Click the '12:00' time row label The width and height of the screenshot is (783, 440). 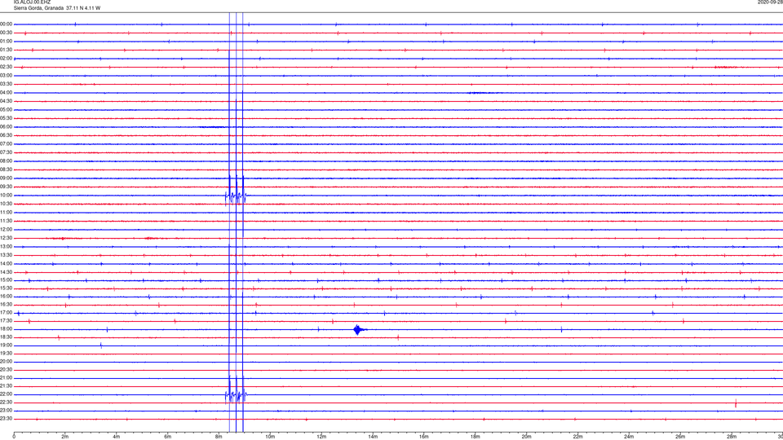point(6,230)
